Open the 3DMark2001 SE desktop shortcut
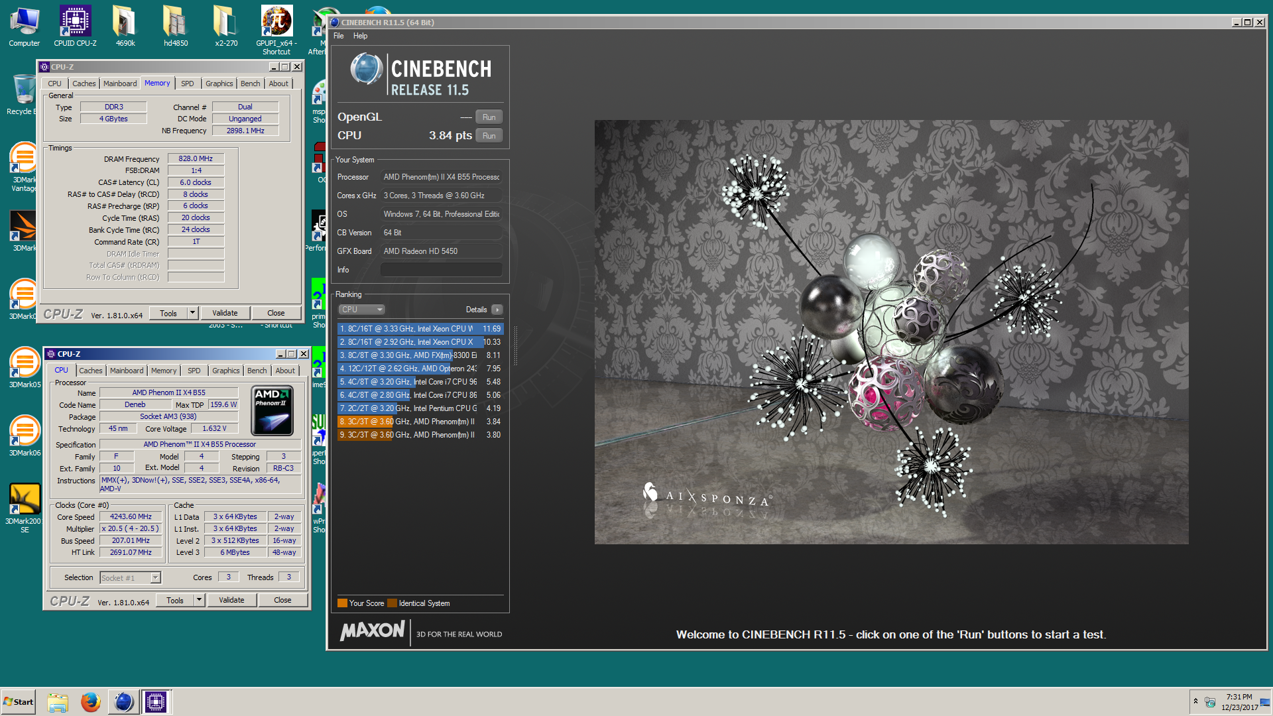1273x716 pixels. [x=25, y=508]
